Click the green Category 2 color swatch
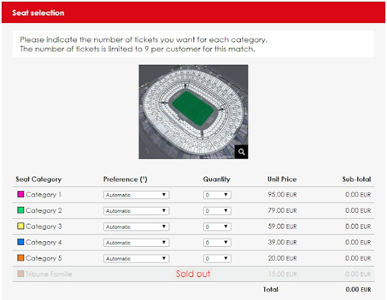387x300 pixels. (20, 210)
